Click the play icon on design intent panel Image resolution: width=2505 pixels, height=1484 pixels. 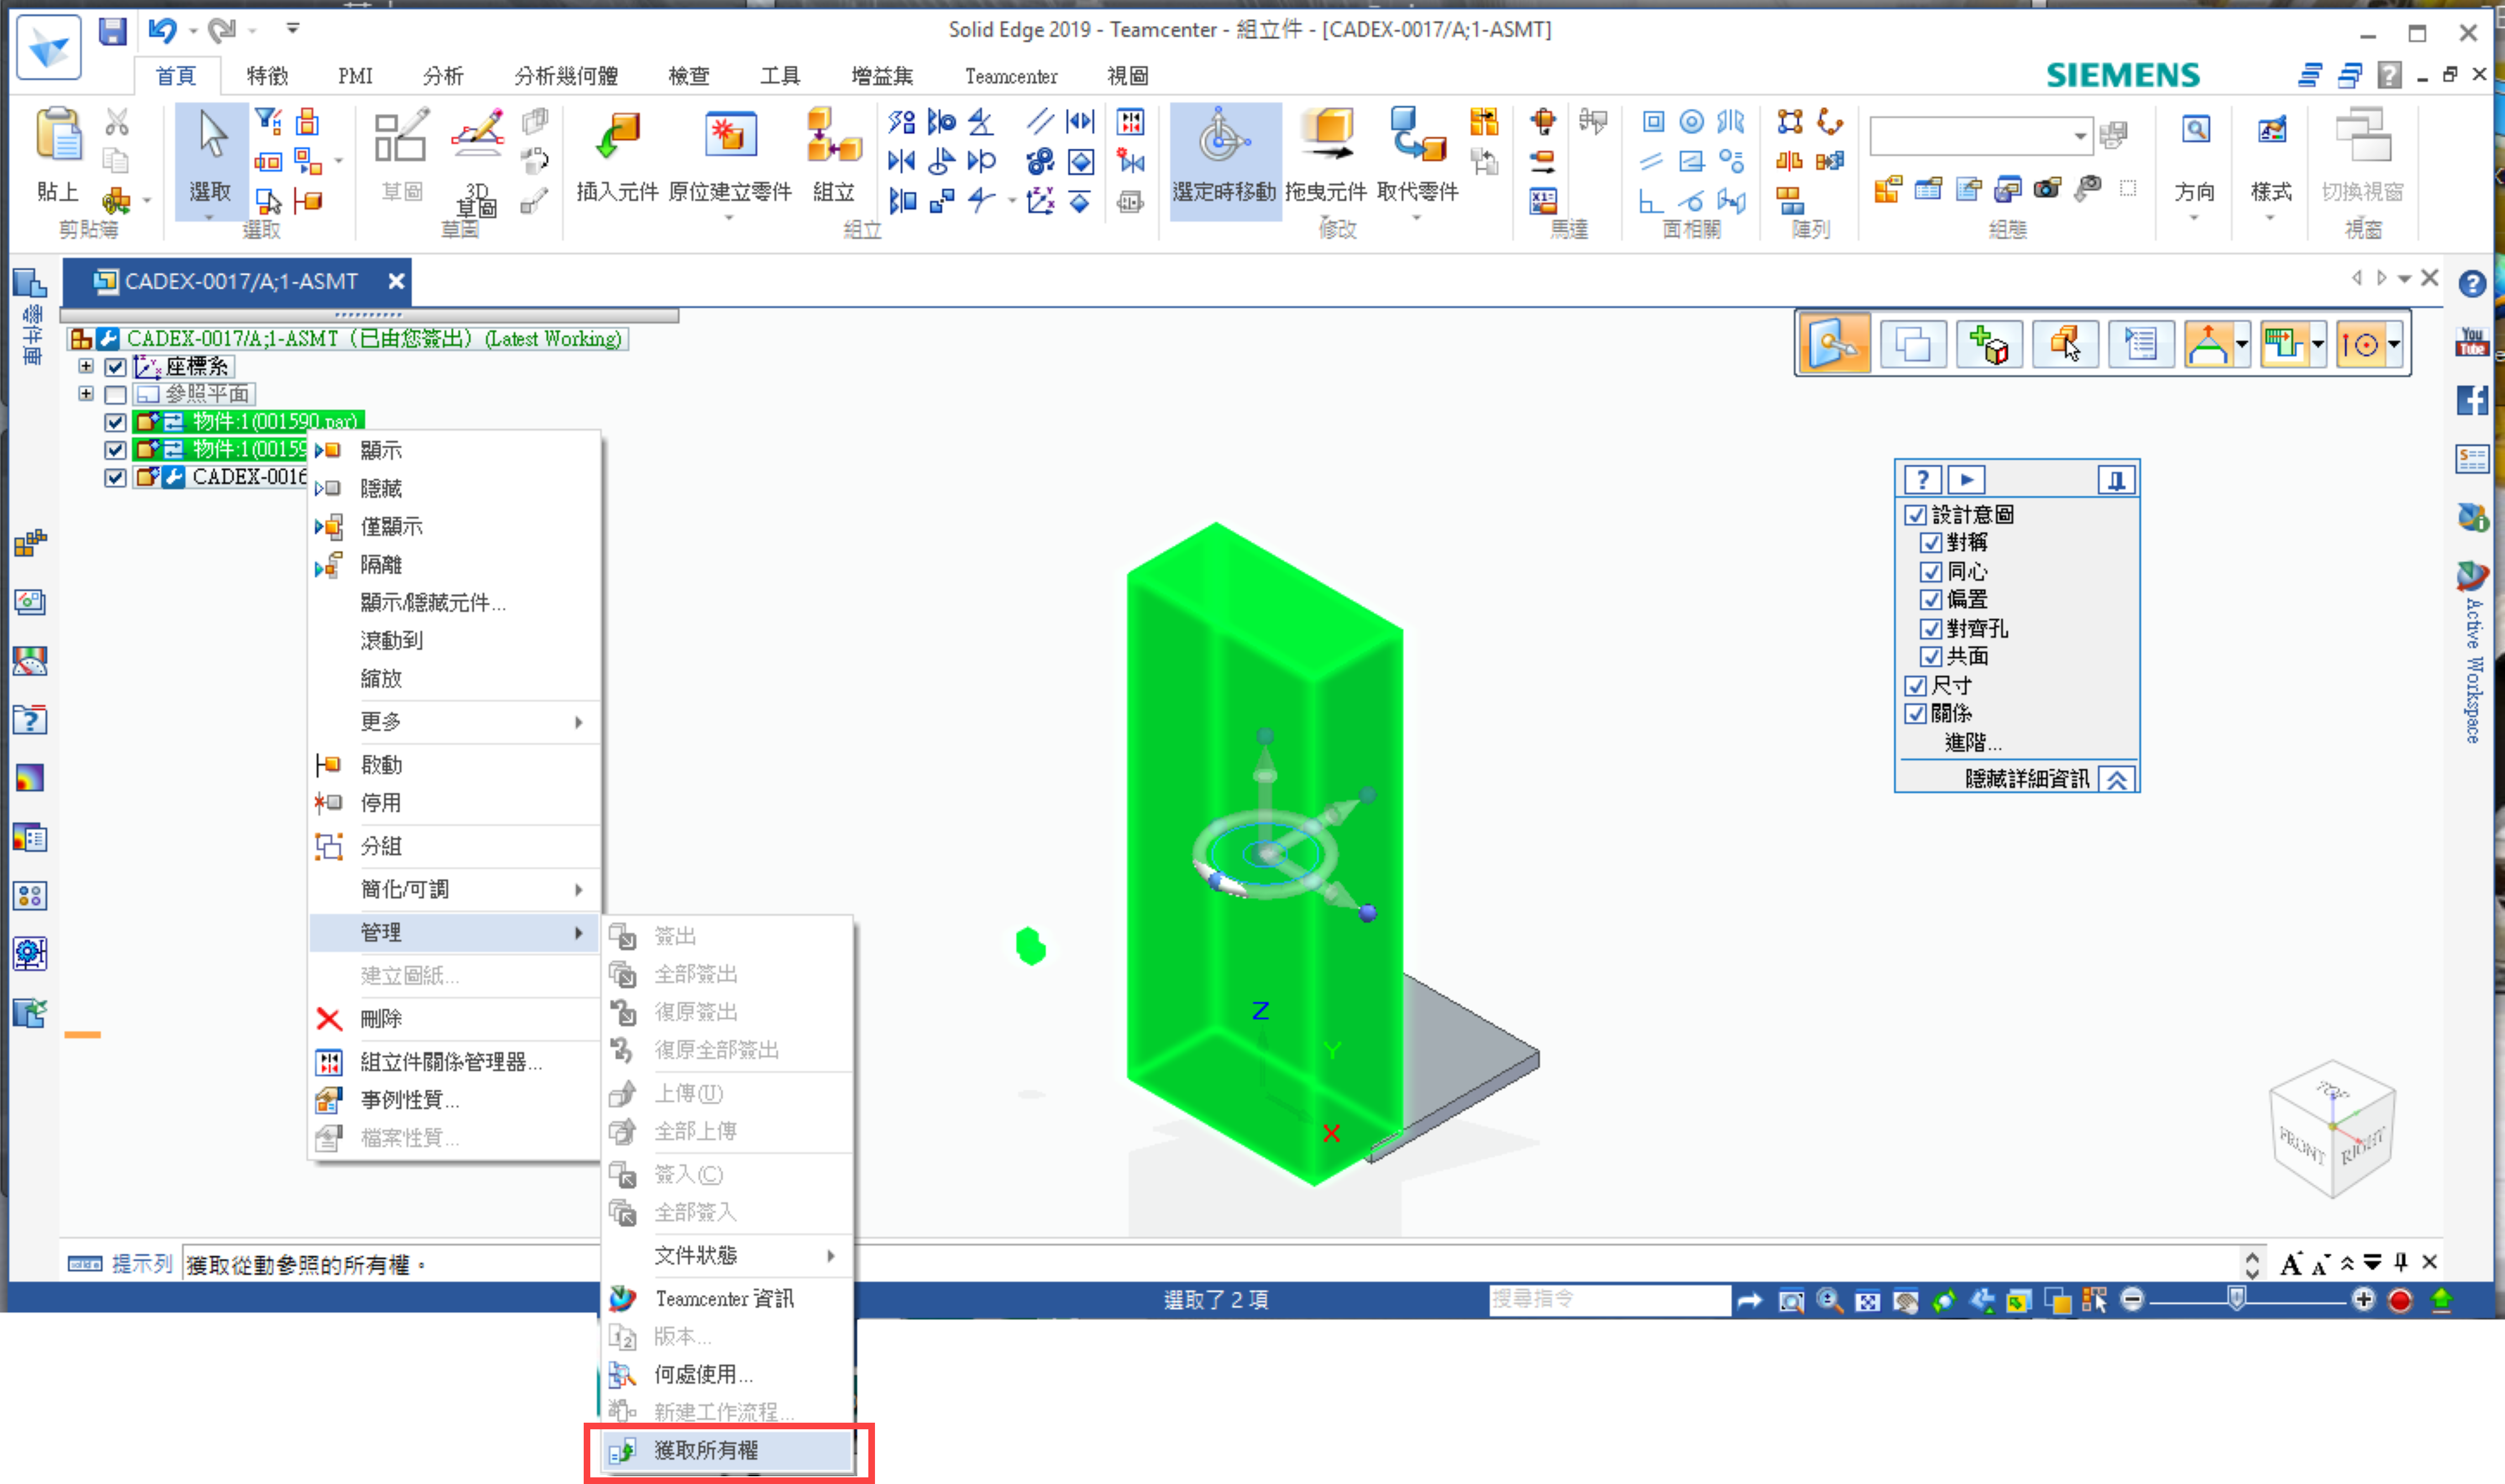click(1966, 480)
